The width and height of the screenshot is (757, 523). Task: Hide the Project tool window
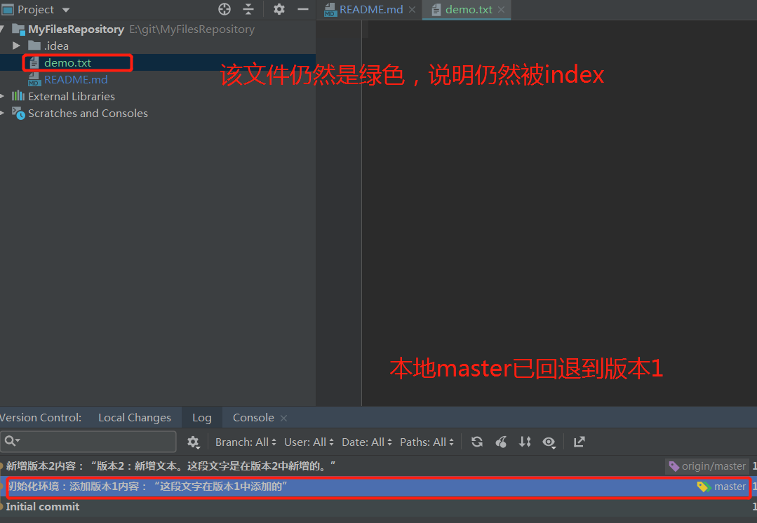(302, 9)
